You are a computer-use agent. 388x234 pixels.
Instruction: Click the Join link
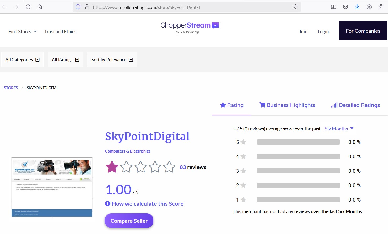coord(303,32)
